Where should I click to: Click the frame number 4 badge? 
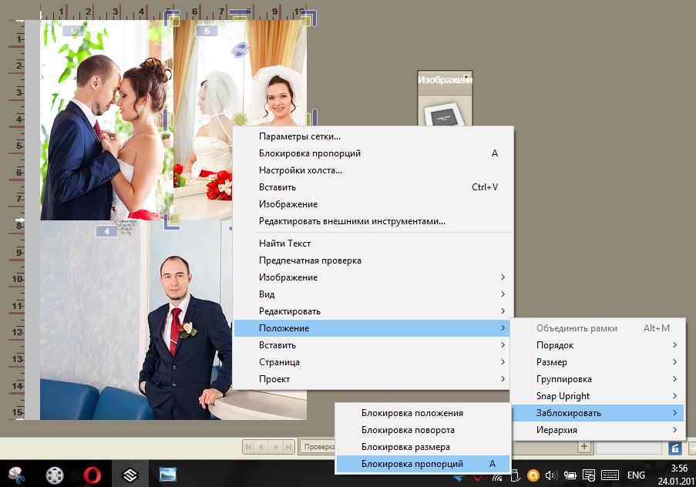point(106,231)
